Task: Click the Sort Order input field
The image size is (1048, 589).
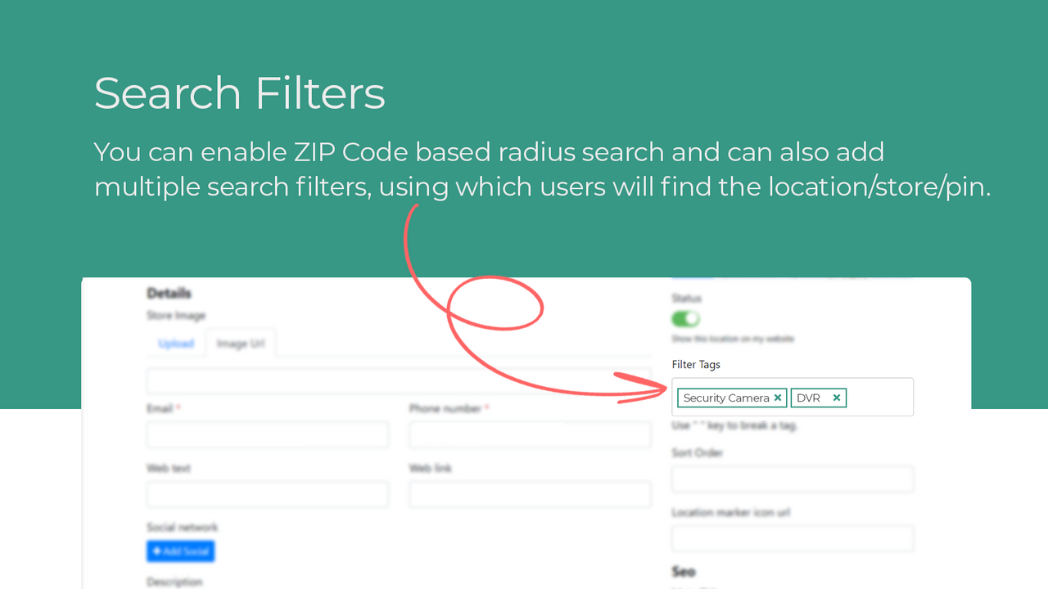Action: 793,479
